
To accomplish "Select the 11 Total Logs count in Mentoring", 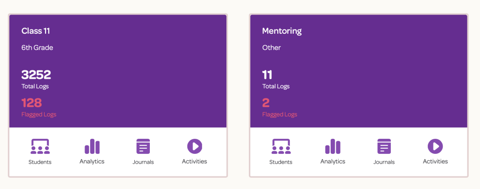I will coord(267,75).
